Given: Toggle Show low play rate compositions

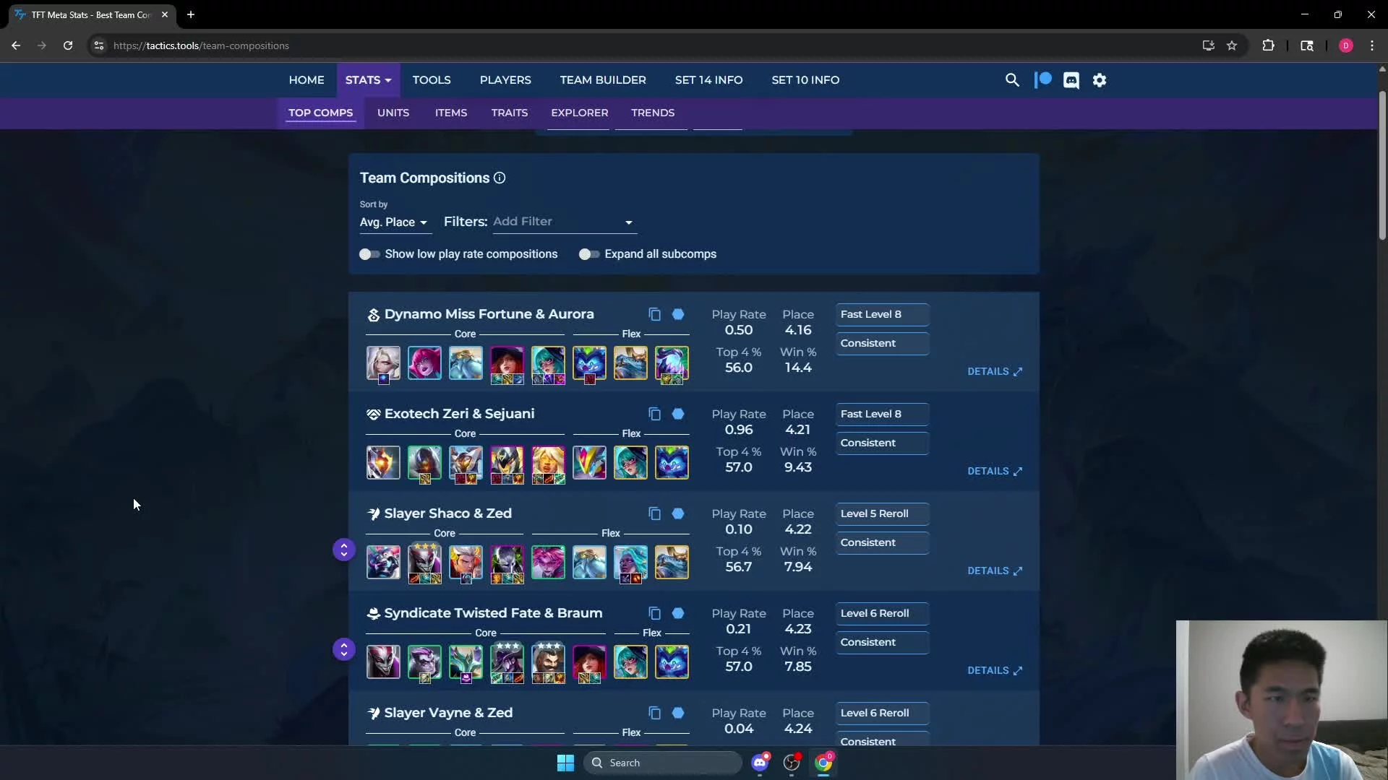Looking at the screenshot, I should (369, 254).
